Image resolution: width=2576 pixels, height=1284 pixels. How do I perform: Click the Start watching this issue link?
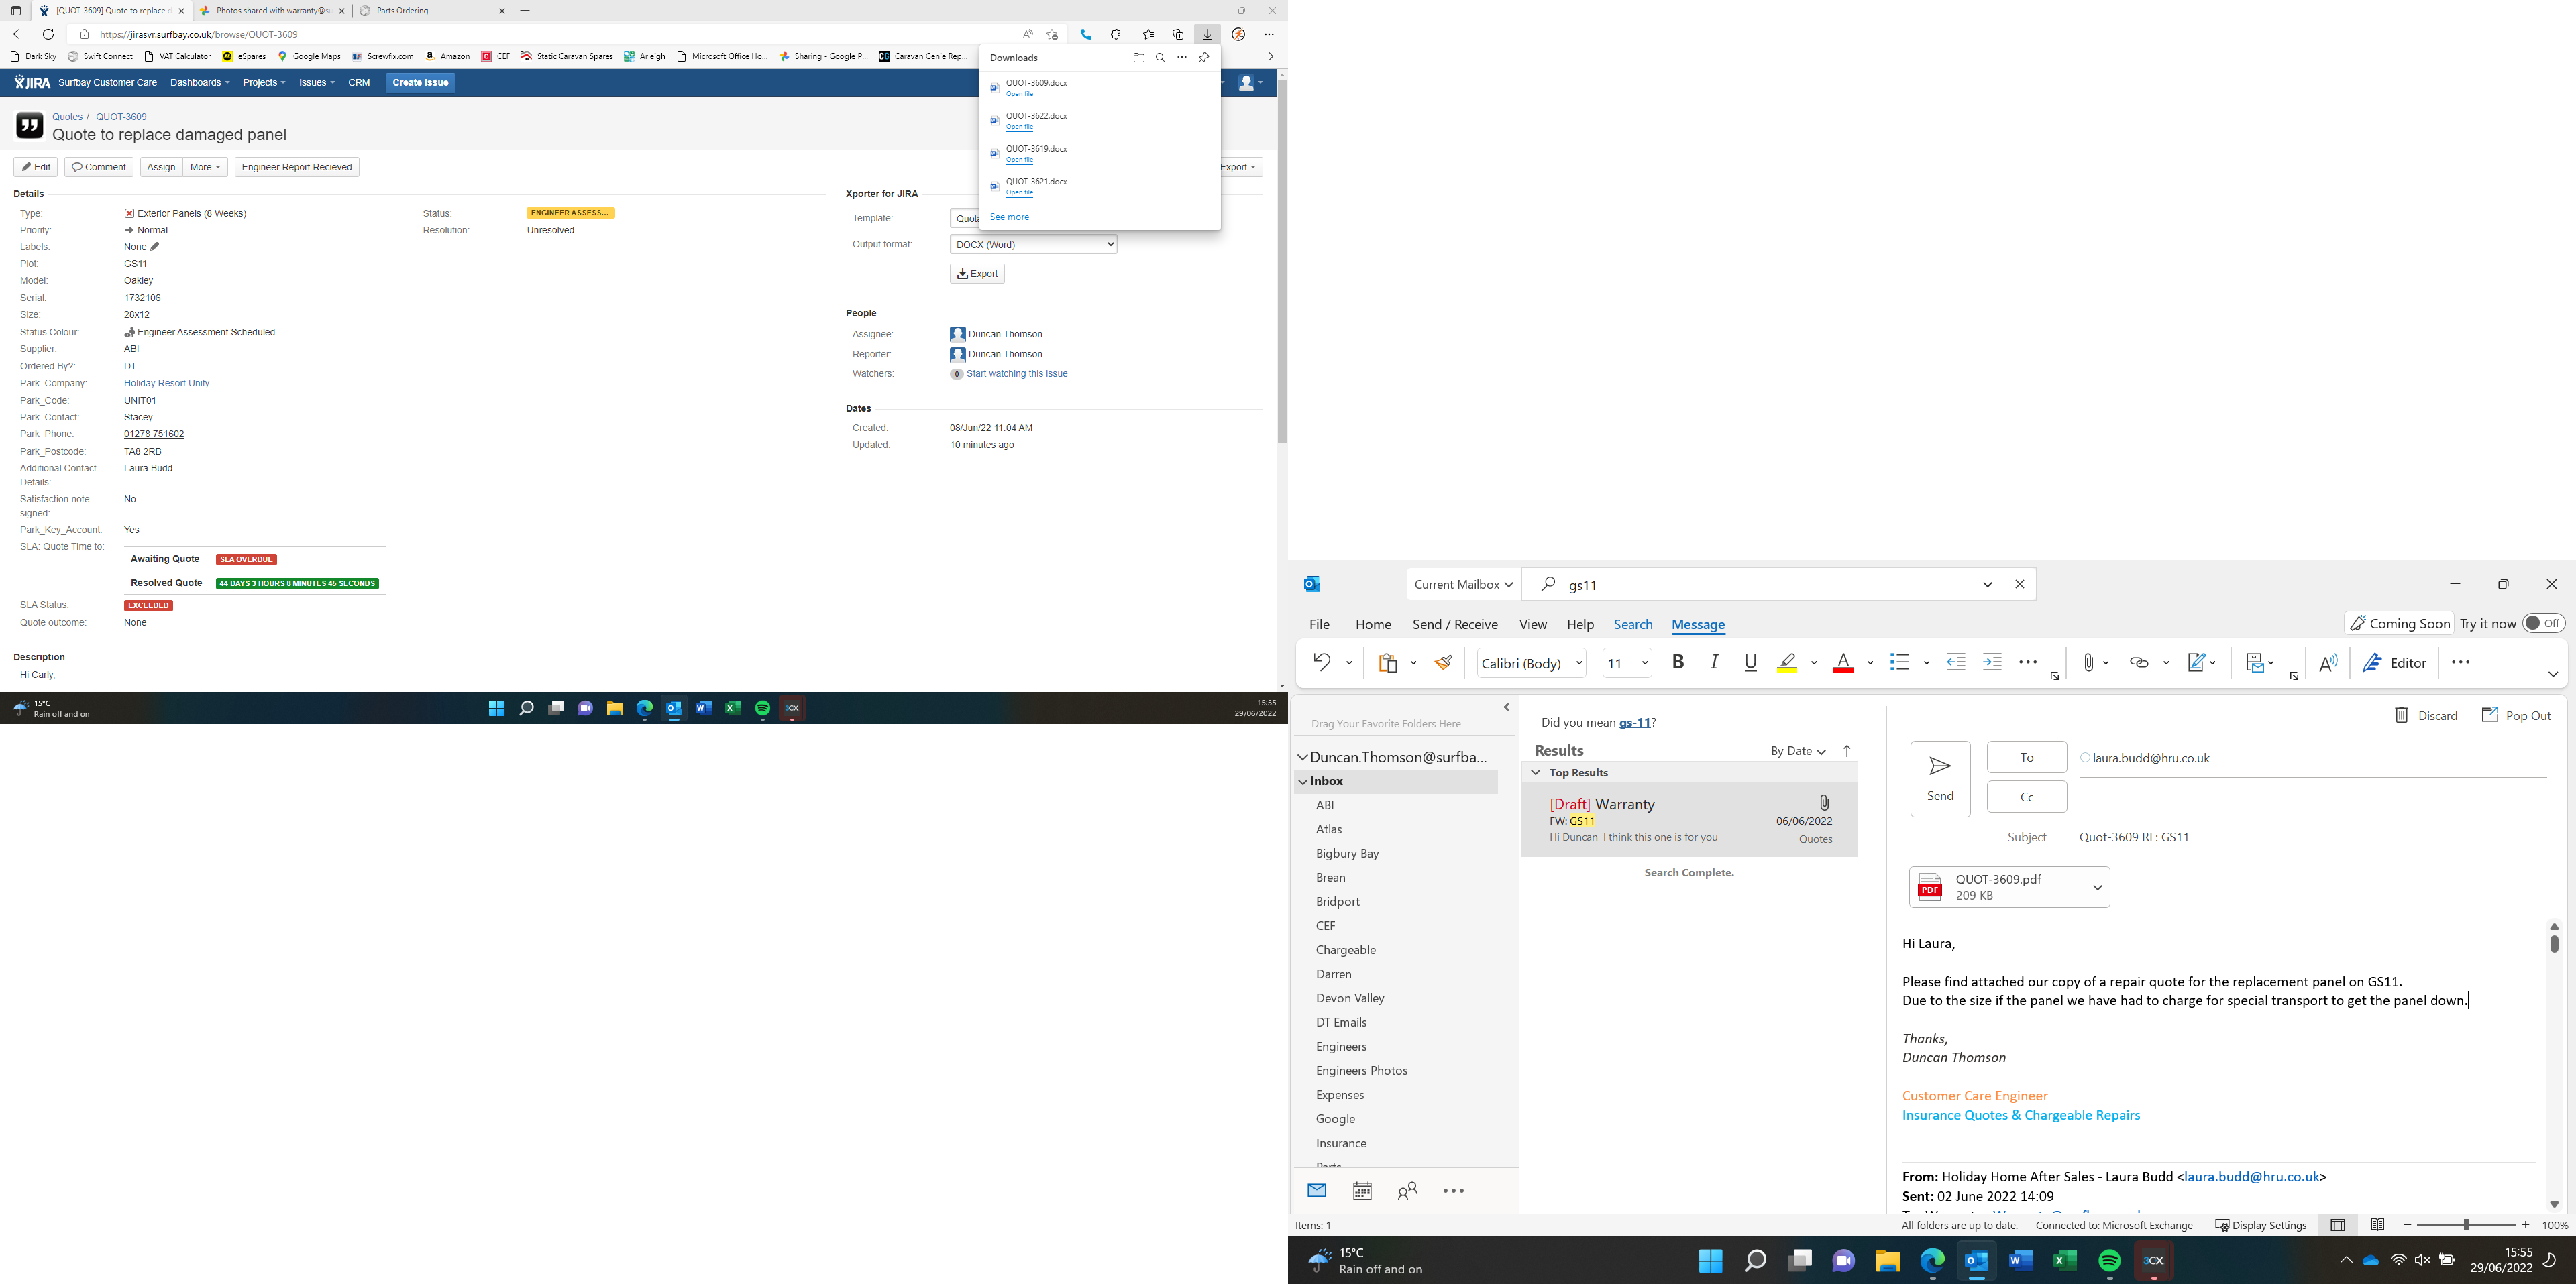[1017, 373]
